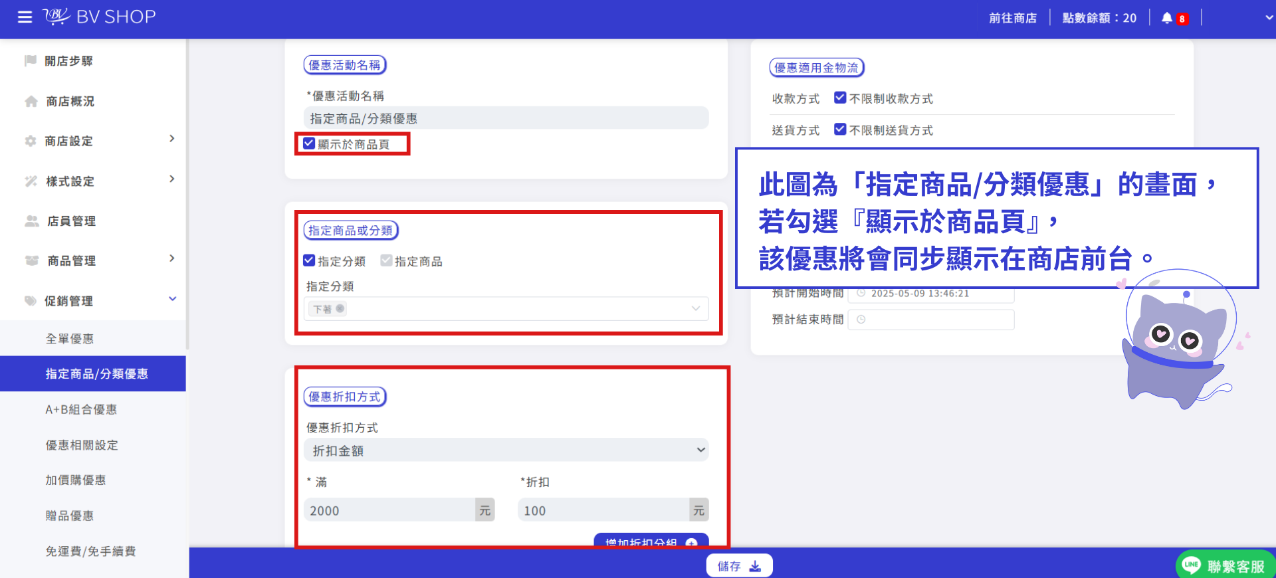The image size is (1276, 578).
Task: Open the 優惠折扣方式 dropdown
Action: (x=506, y=450)
